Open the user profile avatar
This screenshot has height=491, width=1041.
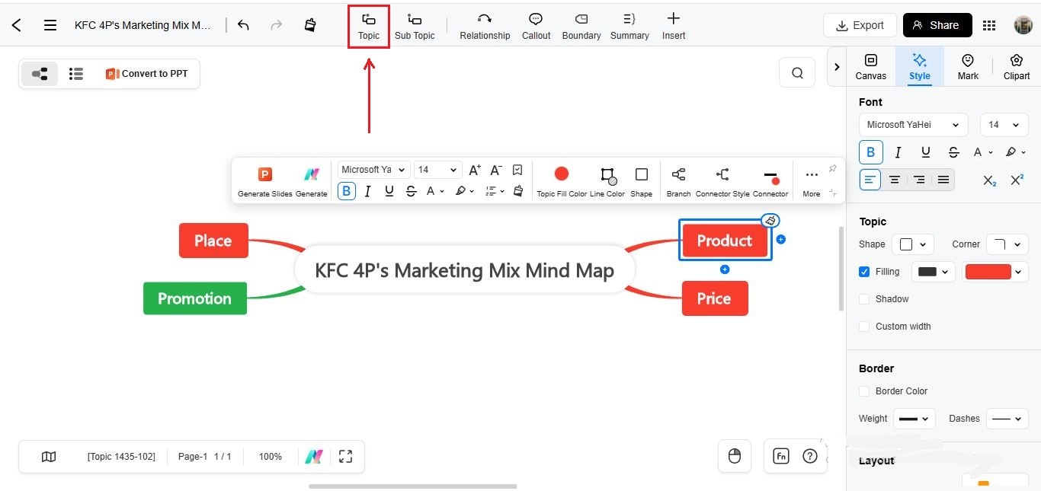tap(1023, 25)
